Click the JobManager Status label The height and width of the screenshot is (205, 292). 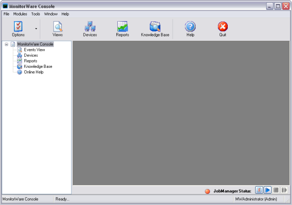tap(232, 191)
